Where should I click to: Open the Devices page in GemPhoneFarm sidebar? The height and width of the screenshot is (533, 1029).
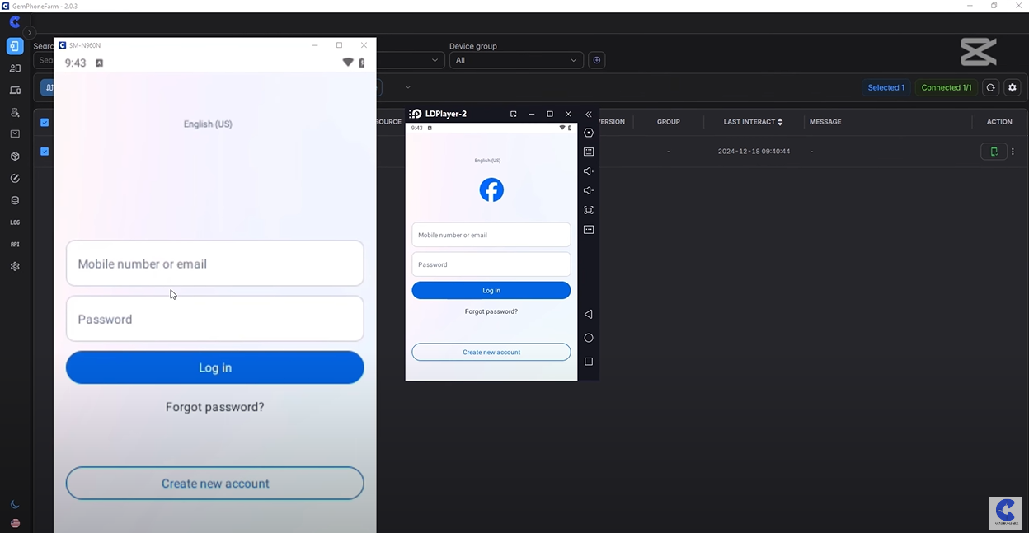pyautogui.click(x=15, y=46)
